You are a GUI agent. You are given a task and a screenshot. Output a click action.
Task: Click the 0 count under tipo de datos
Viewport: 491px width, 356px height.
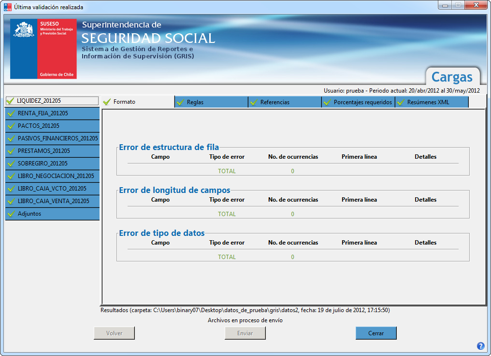pyautogui.click(x=293, y=257)
